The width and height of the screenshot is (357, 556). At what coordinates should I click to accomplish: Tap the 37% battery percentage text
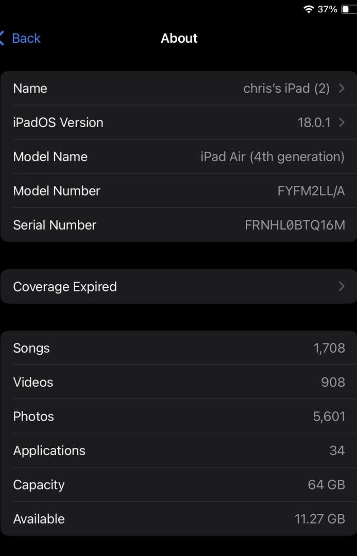pyautogui.click(x=327, y=9)
